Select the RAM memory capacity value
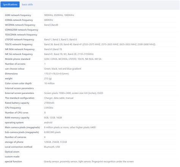 click(x=53, y=117)
